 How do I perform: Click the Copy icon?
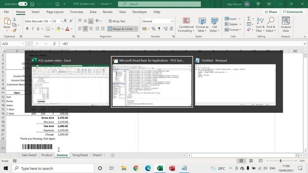(14, 25)
